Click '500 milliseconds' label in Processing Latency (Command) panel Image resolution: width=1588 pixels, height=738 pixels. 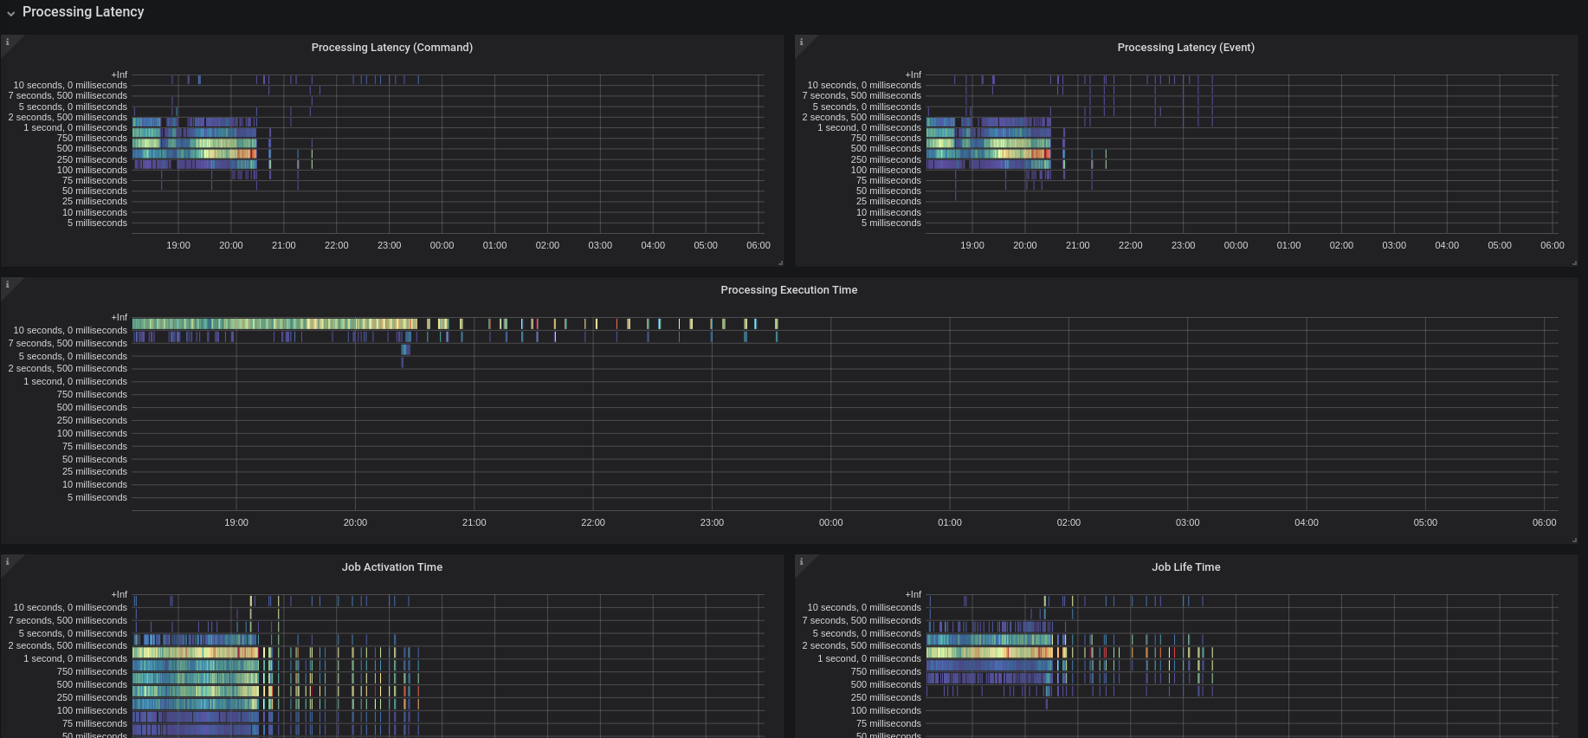coord(92,149)
